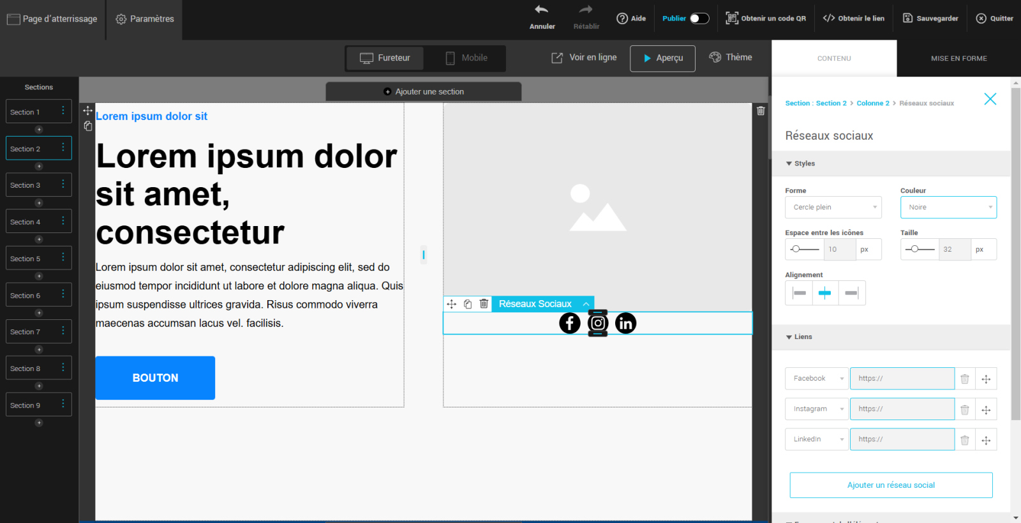Delete the Instagram link row
The width and height of the screenshot is (1021, 523).
coord(965,409)
